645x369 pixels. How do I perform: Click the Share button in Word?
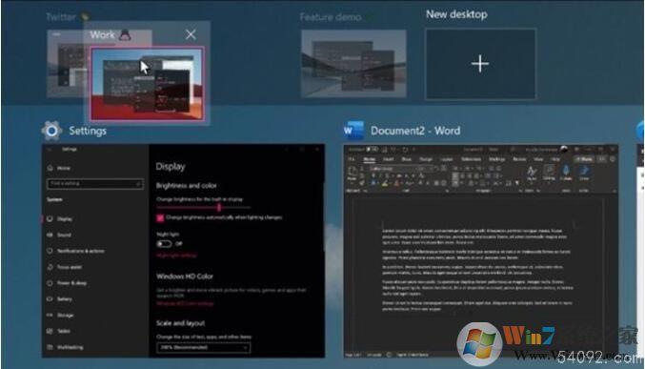pos(584,159)
